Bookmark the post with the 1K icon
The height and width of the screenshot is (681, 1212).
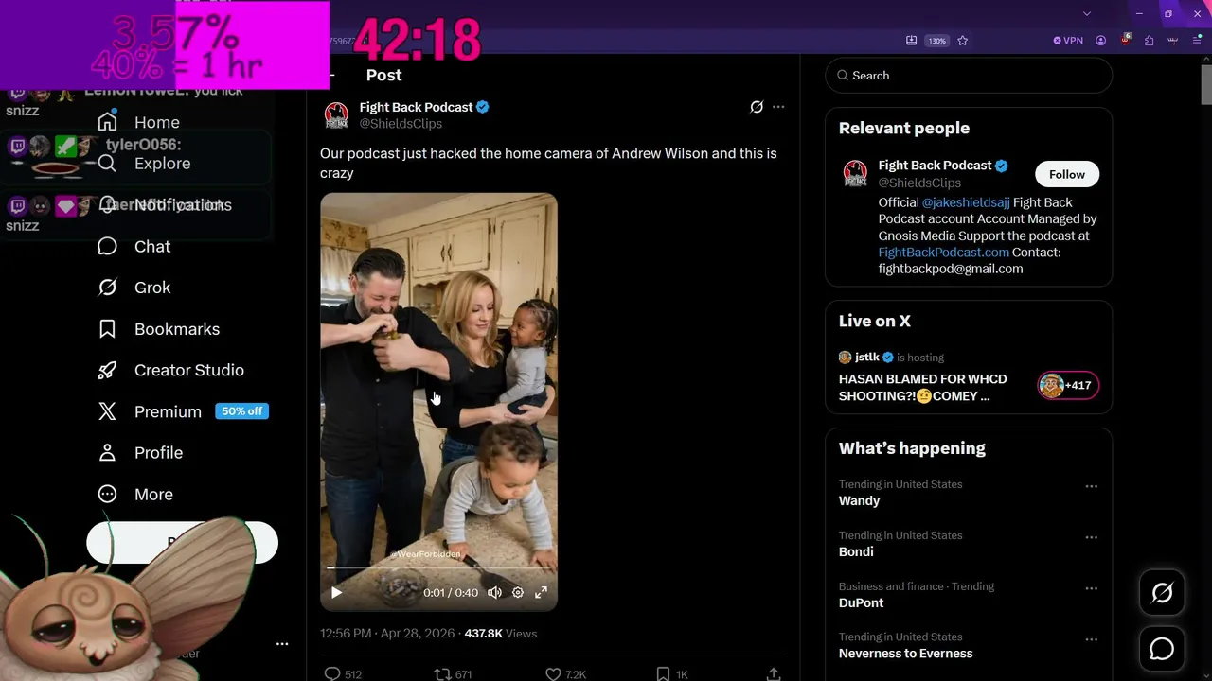pos(664,673)
